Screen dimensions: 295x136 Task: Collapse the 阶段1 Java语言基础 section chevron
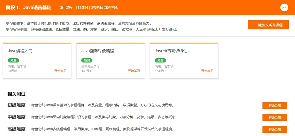click(284, 8)
